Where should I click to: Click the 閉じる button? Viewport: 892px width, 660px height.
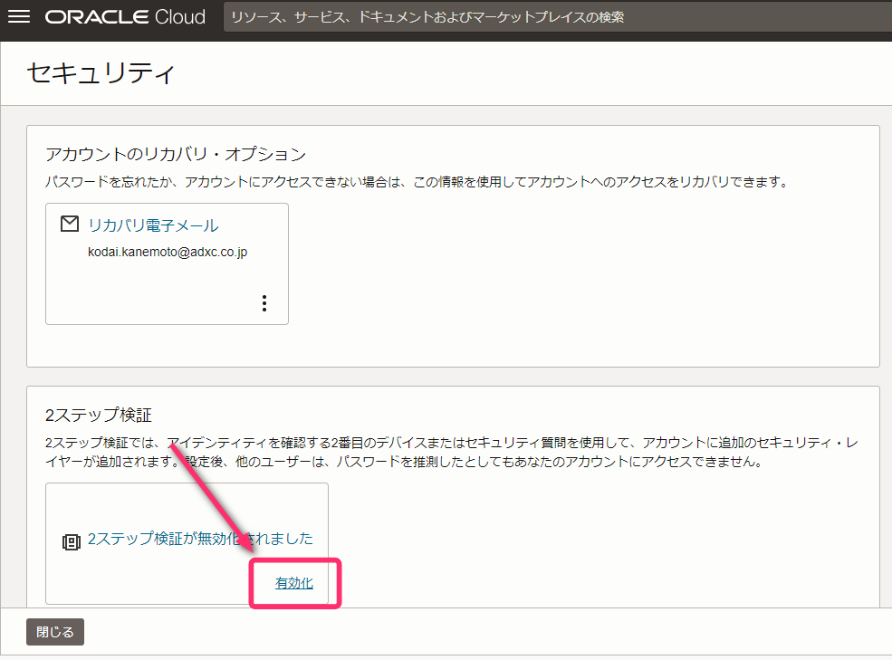click(55, 632)
